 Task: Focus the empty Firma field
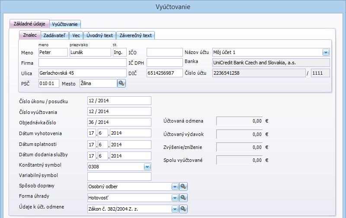tap(83, 63)
